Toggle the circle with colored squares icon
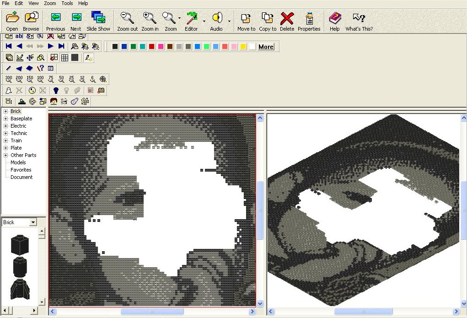Screen dimensions: 467x318 pyautogui.click(x=32, y=90)
